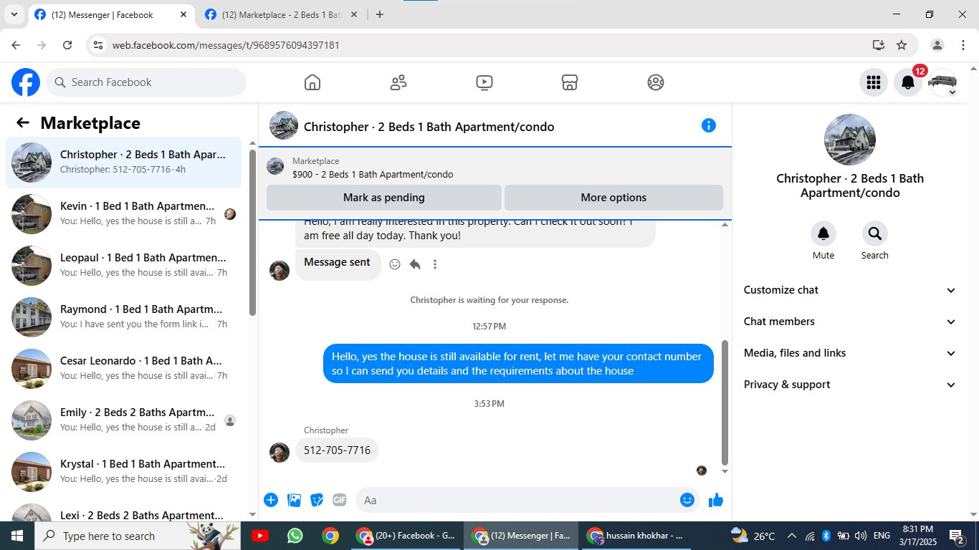The height and width of the screenshot is (550, 979).
Task: Open a new browser tab
Action: coord(380,14)
